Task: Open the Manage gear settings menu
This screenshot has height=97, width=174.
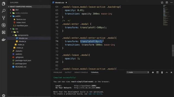Action: point(4,95)
